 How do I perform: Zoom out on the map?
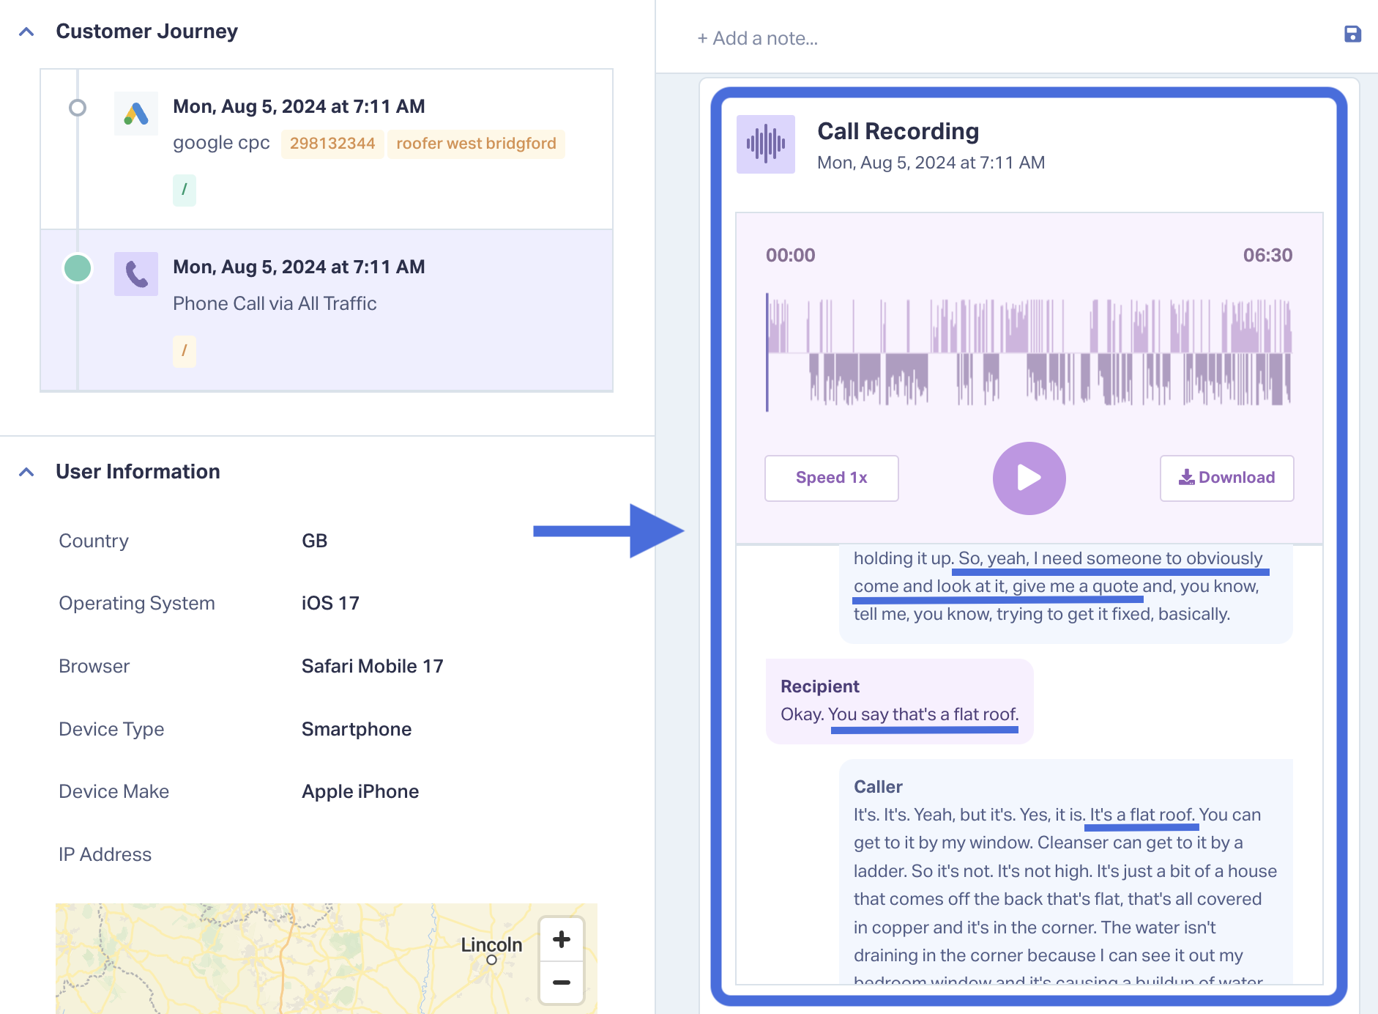coord(562,982)
